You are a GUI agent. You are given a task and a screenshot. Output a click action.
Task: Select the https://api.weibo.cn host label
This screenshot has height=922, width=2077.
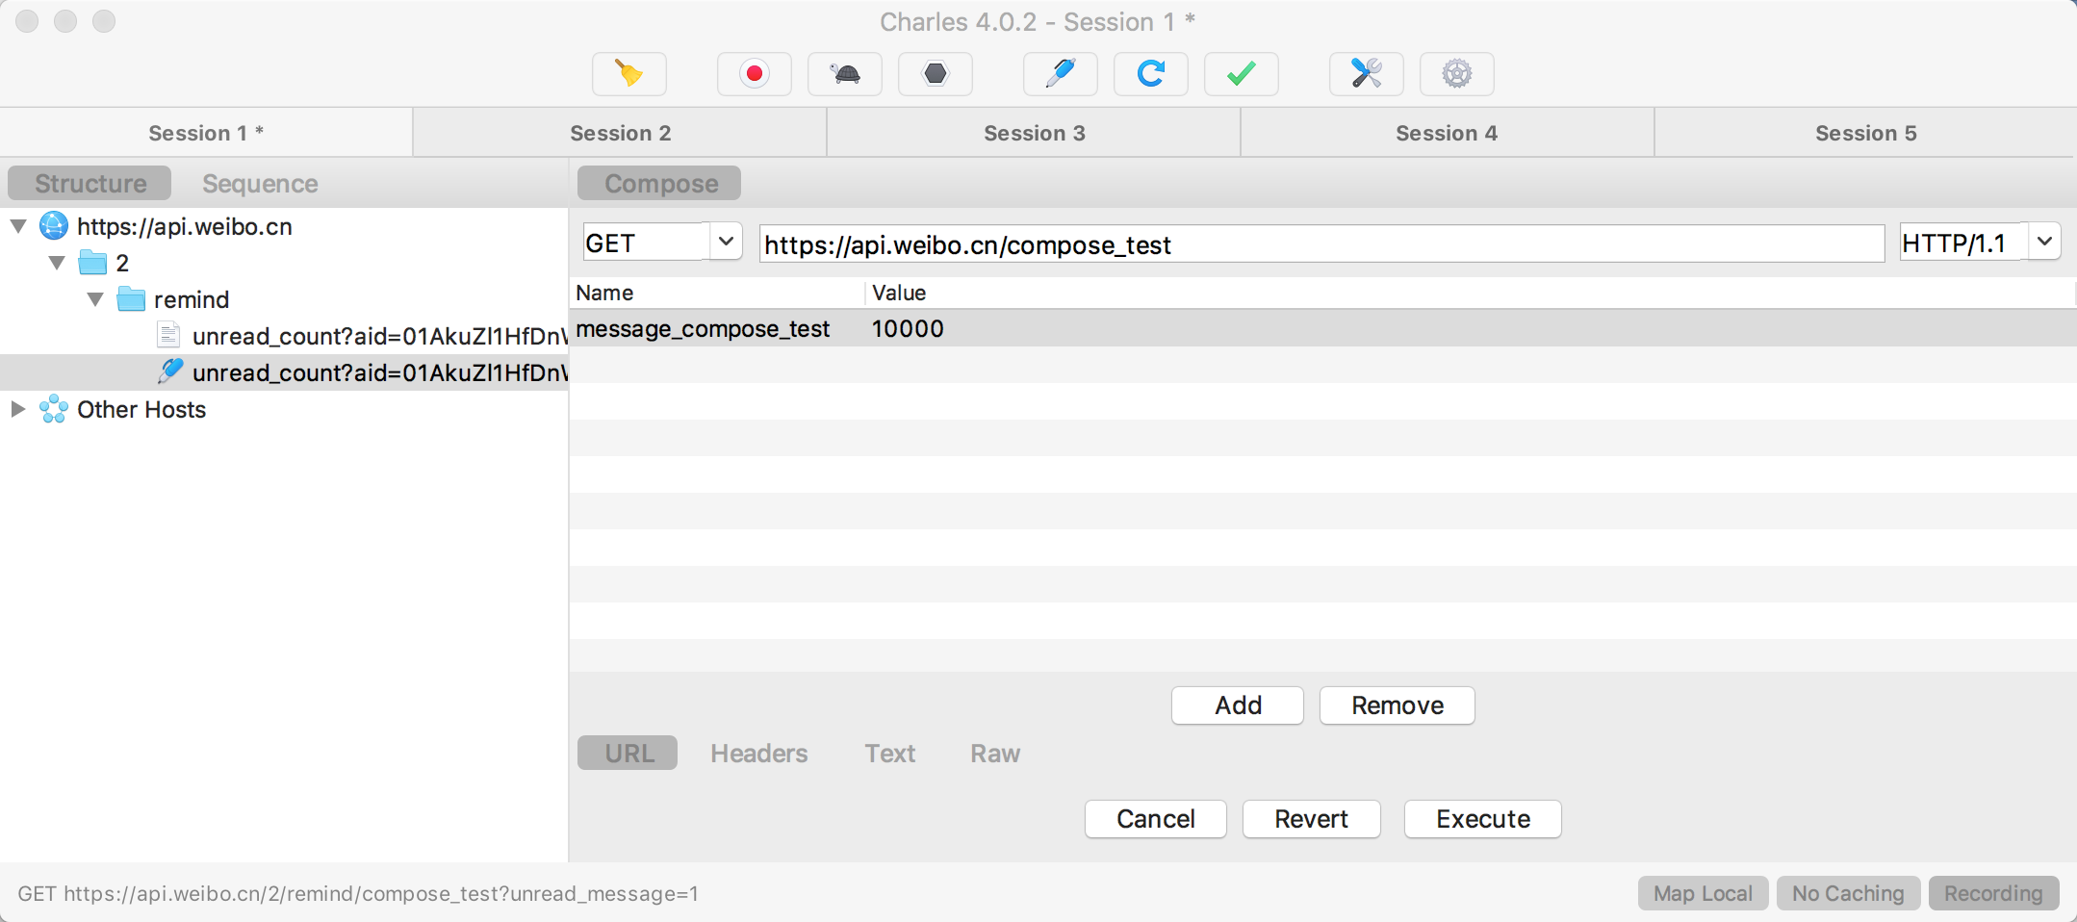pyautogui.click(x=185, y=226)
